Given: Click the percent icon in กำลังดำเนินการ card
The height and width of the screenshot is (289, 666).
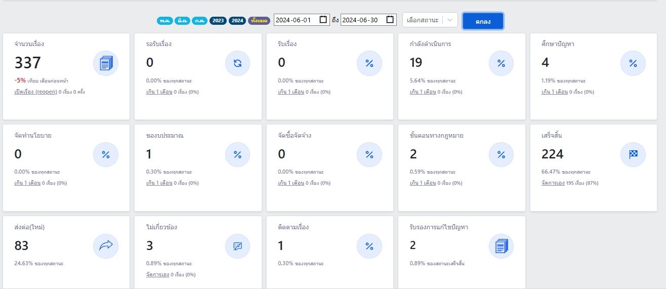Looking at the screenshot, I should (501, 63).
